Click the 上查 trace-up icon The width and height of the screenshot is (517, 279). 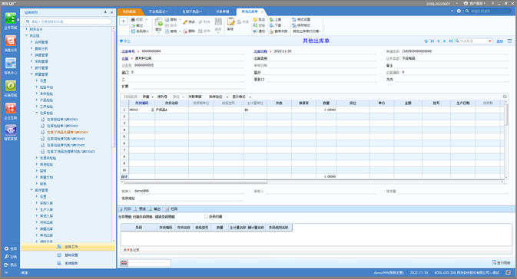pos(271,19)
